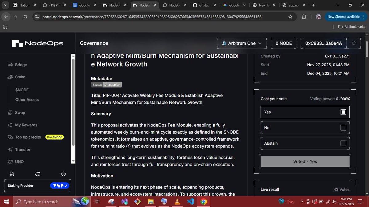Open the Stake section icon in the sidebar

coord(10,77)
